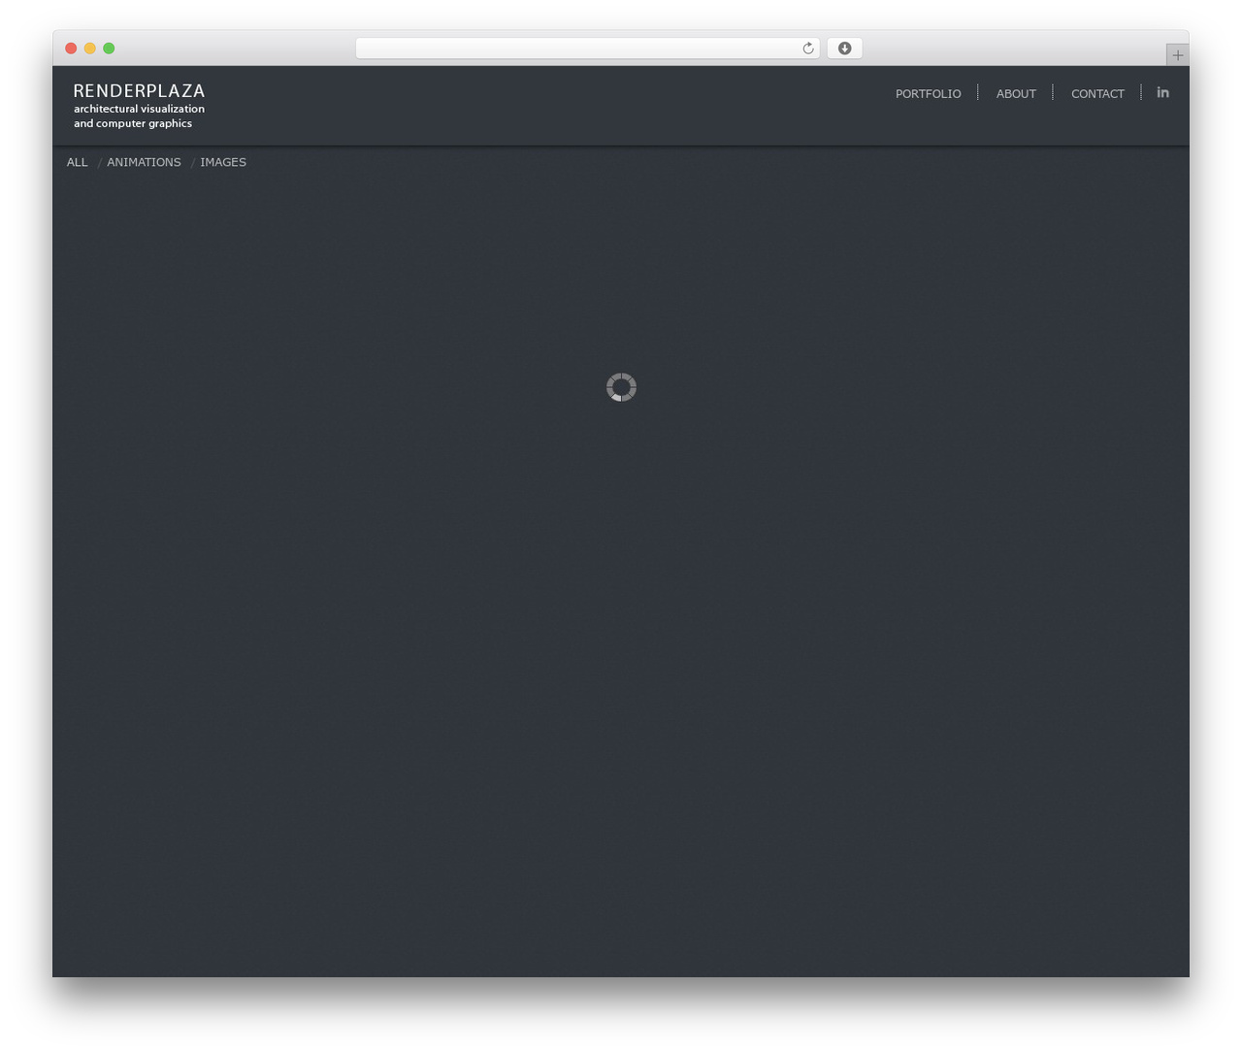Go to the About page
1242x1052 pixels.
(1016, 94)
